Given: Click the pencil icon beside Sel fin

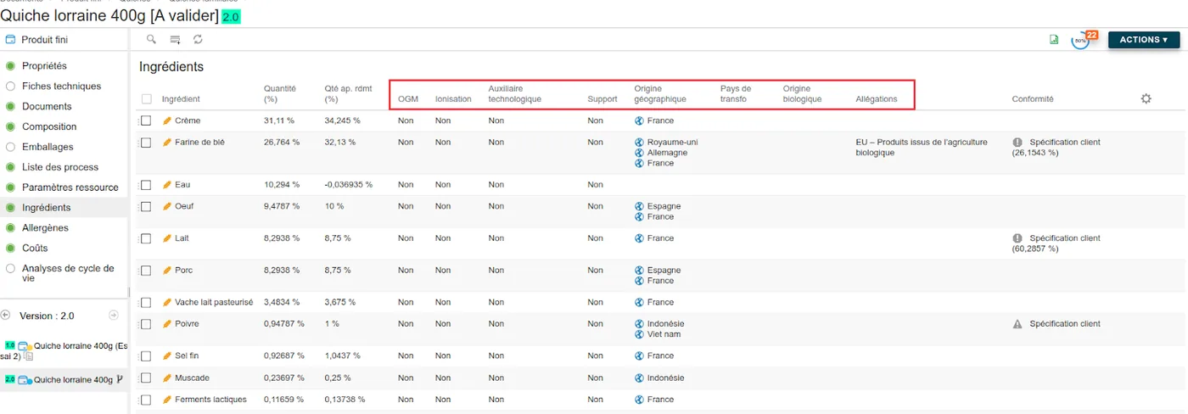Looking at the screenshot, I should (167, 355).
